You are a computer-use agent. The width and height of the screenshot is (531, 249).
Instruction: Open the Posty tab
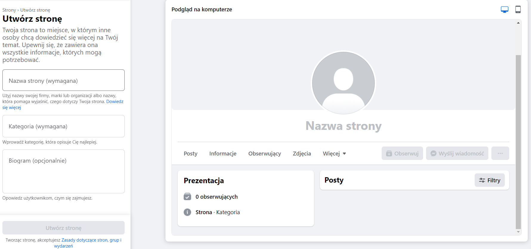[191, 153]
